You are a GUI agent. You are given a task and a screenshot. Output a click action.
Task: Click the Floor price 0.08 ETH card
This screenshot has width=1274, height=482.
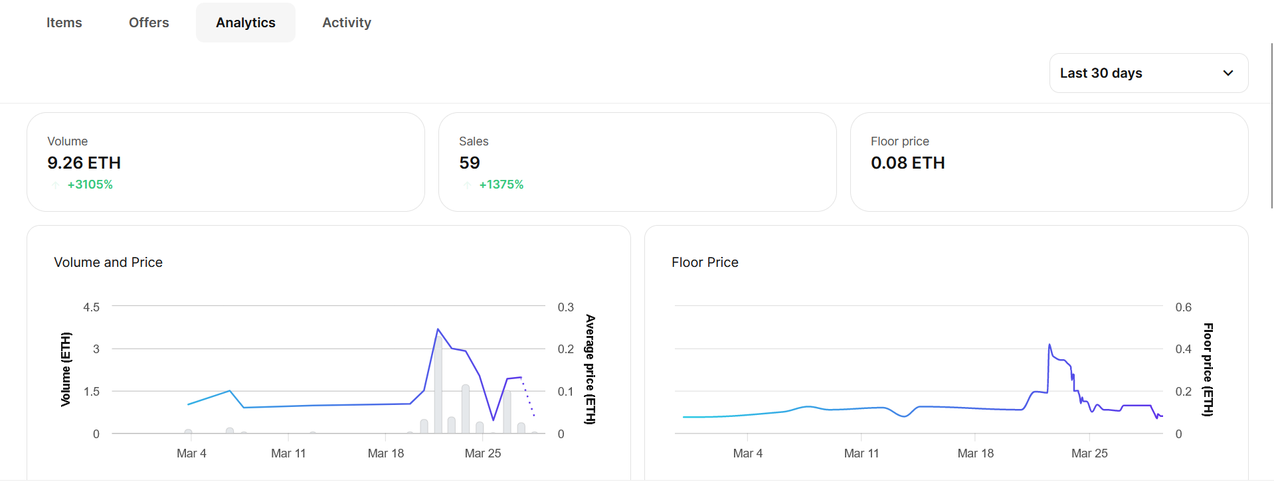1049,161
